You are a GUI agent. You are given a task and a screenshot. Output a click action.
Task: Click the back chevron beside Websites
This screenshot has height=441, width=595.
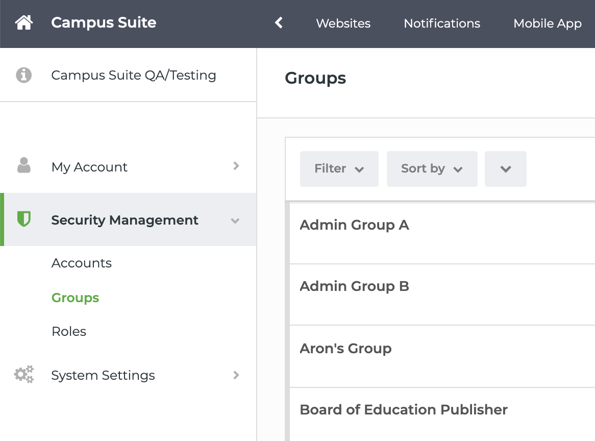coord(279,23)
